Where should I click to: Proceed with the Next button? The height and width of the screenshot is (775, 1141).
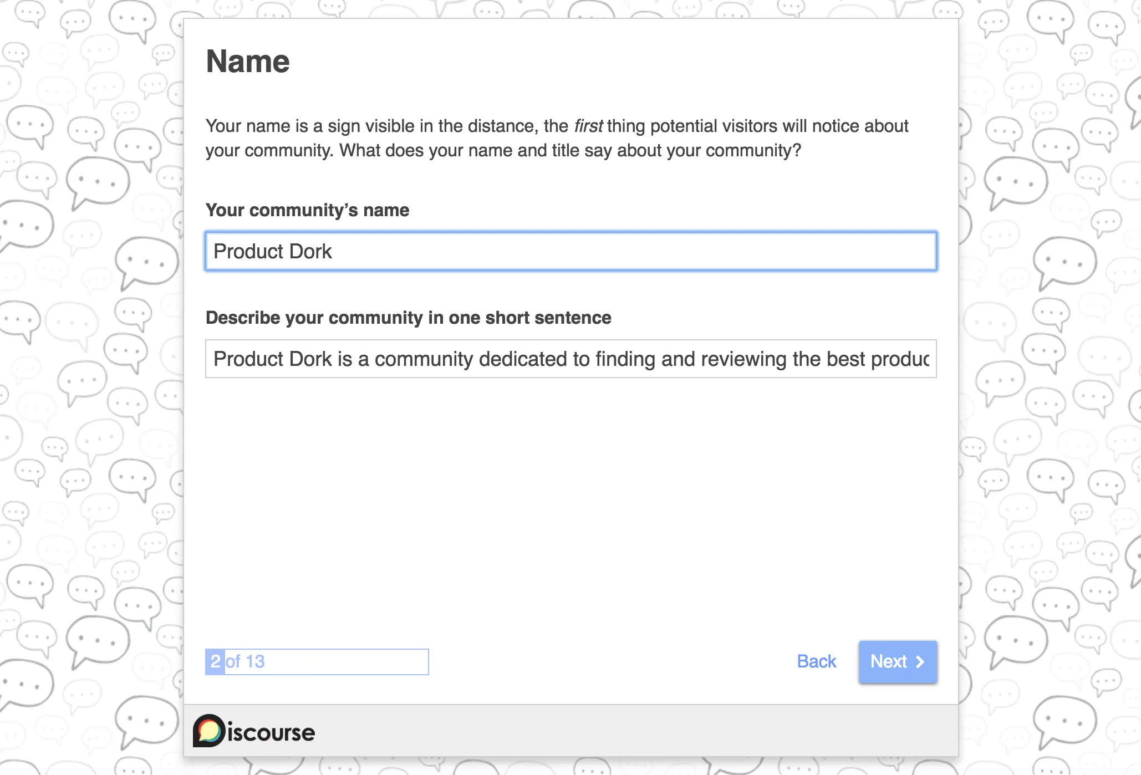[897, 661]
